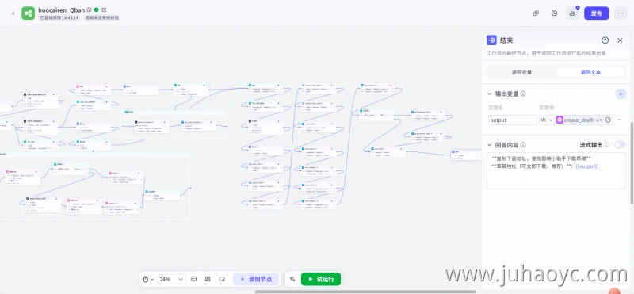Remove the output variable with the minus icon
Screen dimensions: 634x294
619,120
